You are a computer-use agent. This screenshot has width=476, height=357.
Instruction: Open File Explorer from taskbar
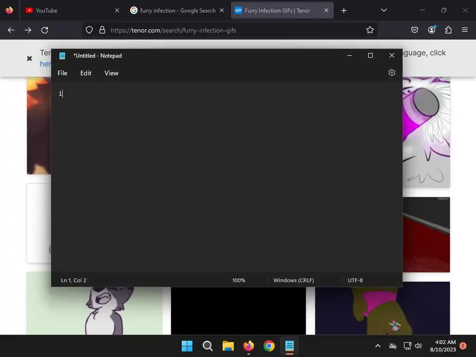click(x=228, y=346)
